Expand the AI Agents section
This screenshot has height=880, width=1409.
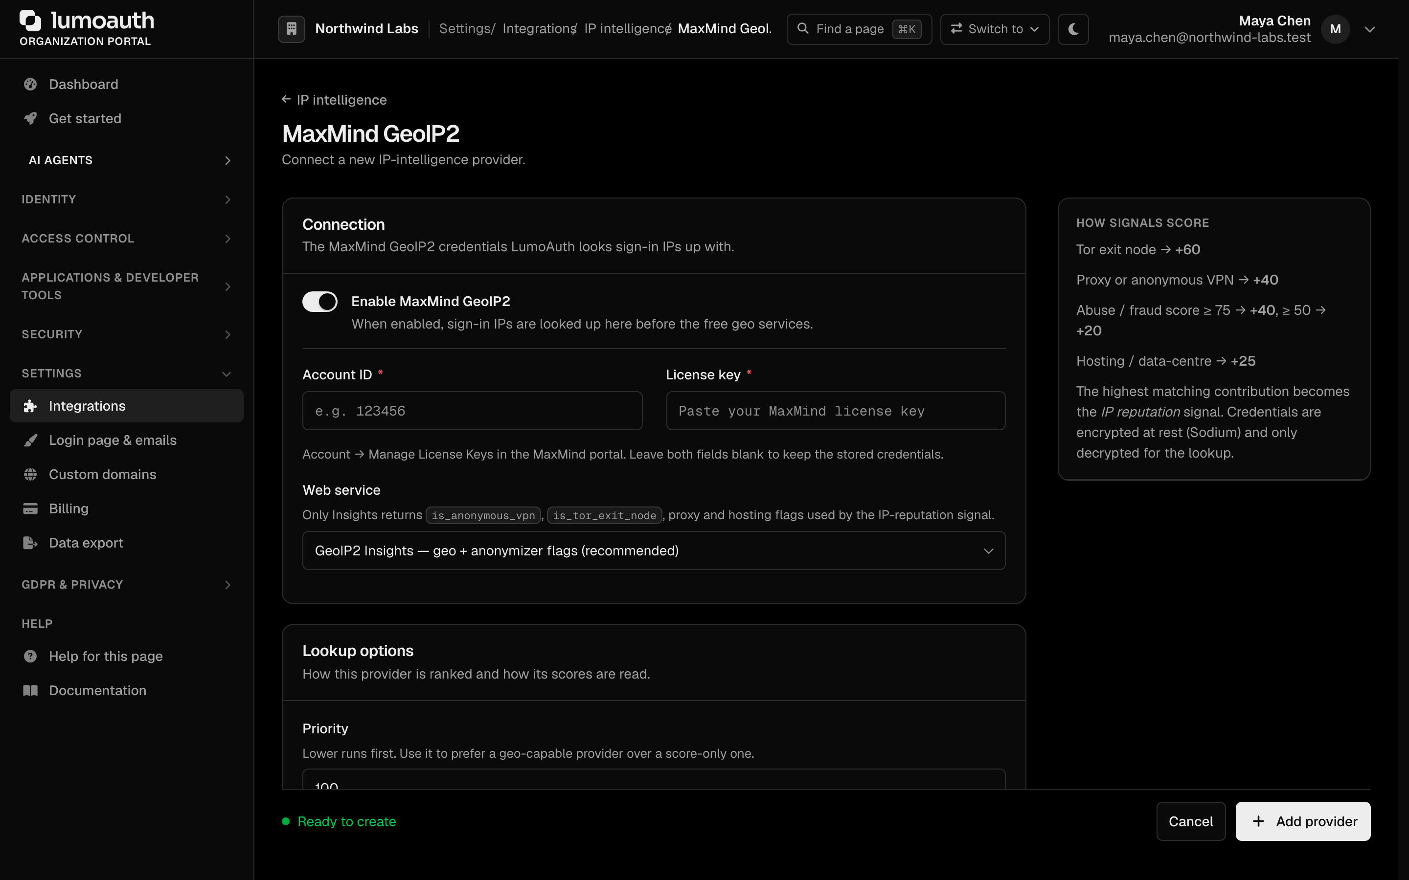pos(126,160)
